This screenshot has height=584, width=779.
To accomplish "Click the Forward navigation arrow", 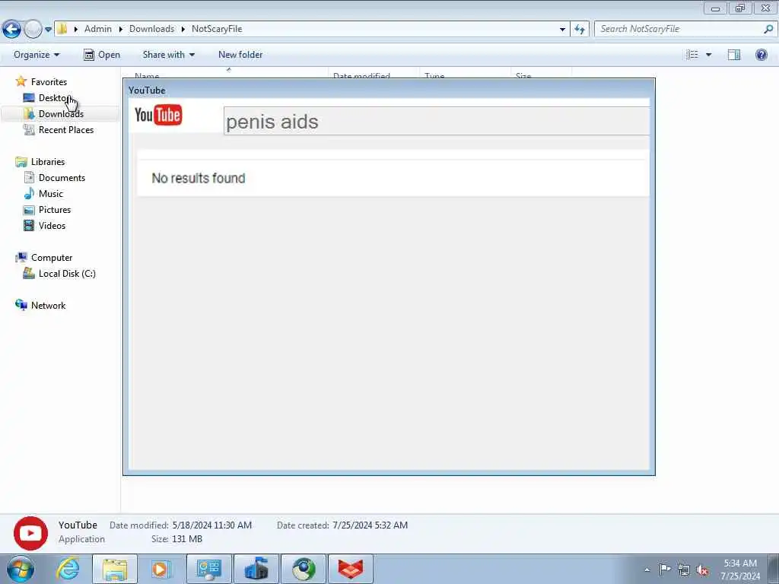I will click(33, 30).
